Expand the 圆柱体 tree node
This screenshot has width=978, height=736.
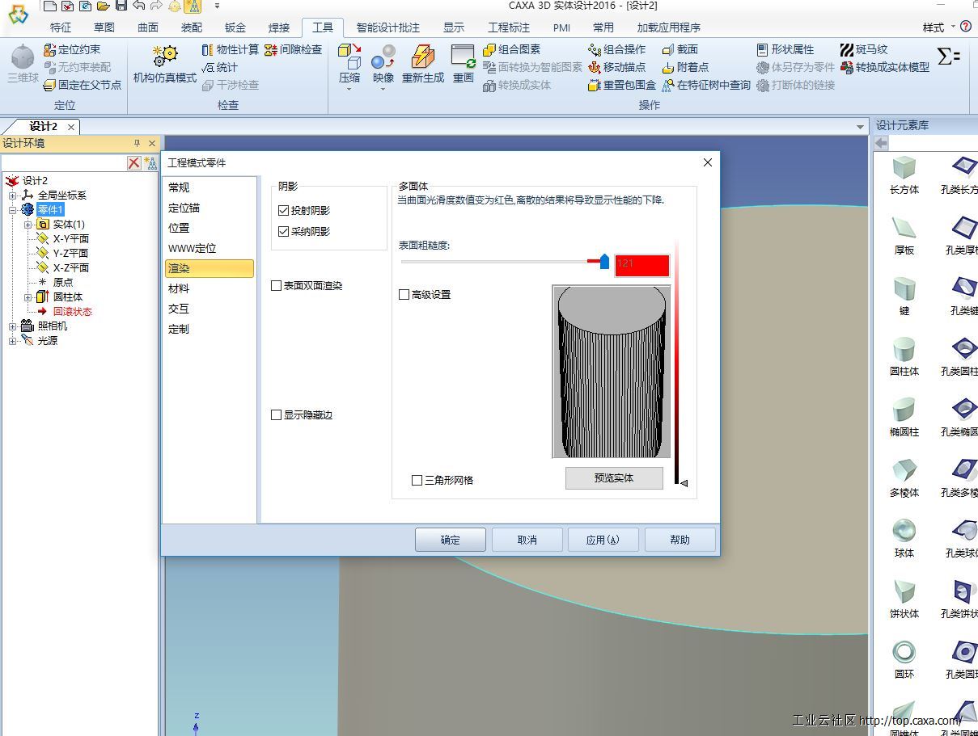pos(28,297)
